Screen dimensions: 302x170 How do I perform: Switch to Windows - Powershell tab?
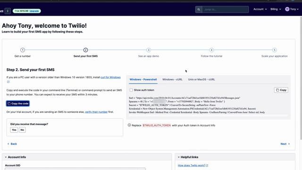pyautogui.click(x=143, y=79)
